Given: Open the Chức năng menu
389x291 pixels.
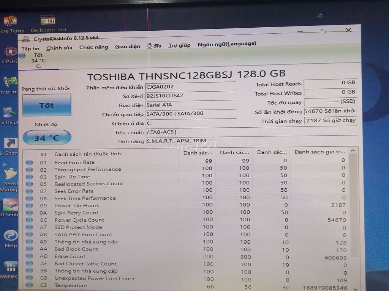Looking at the screenshot, I should [x=93, y=47].
